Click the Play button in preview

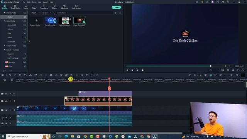(137, 70)
